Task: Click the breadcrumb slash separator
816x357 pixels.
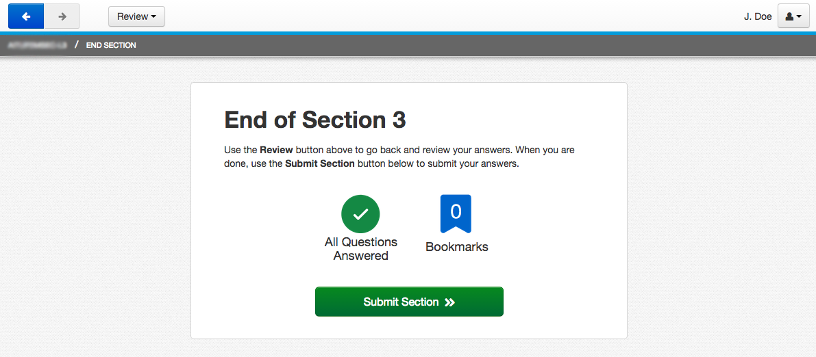Action: coord(77,45)
